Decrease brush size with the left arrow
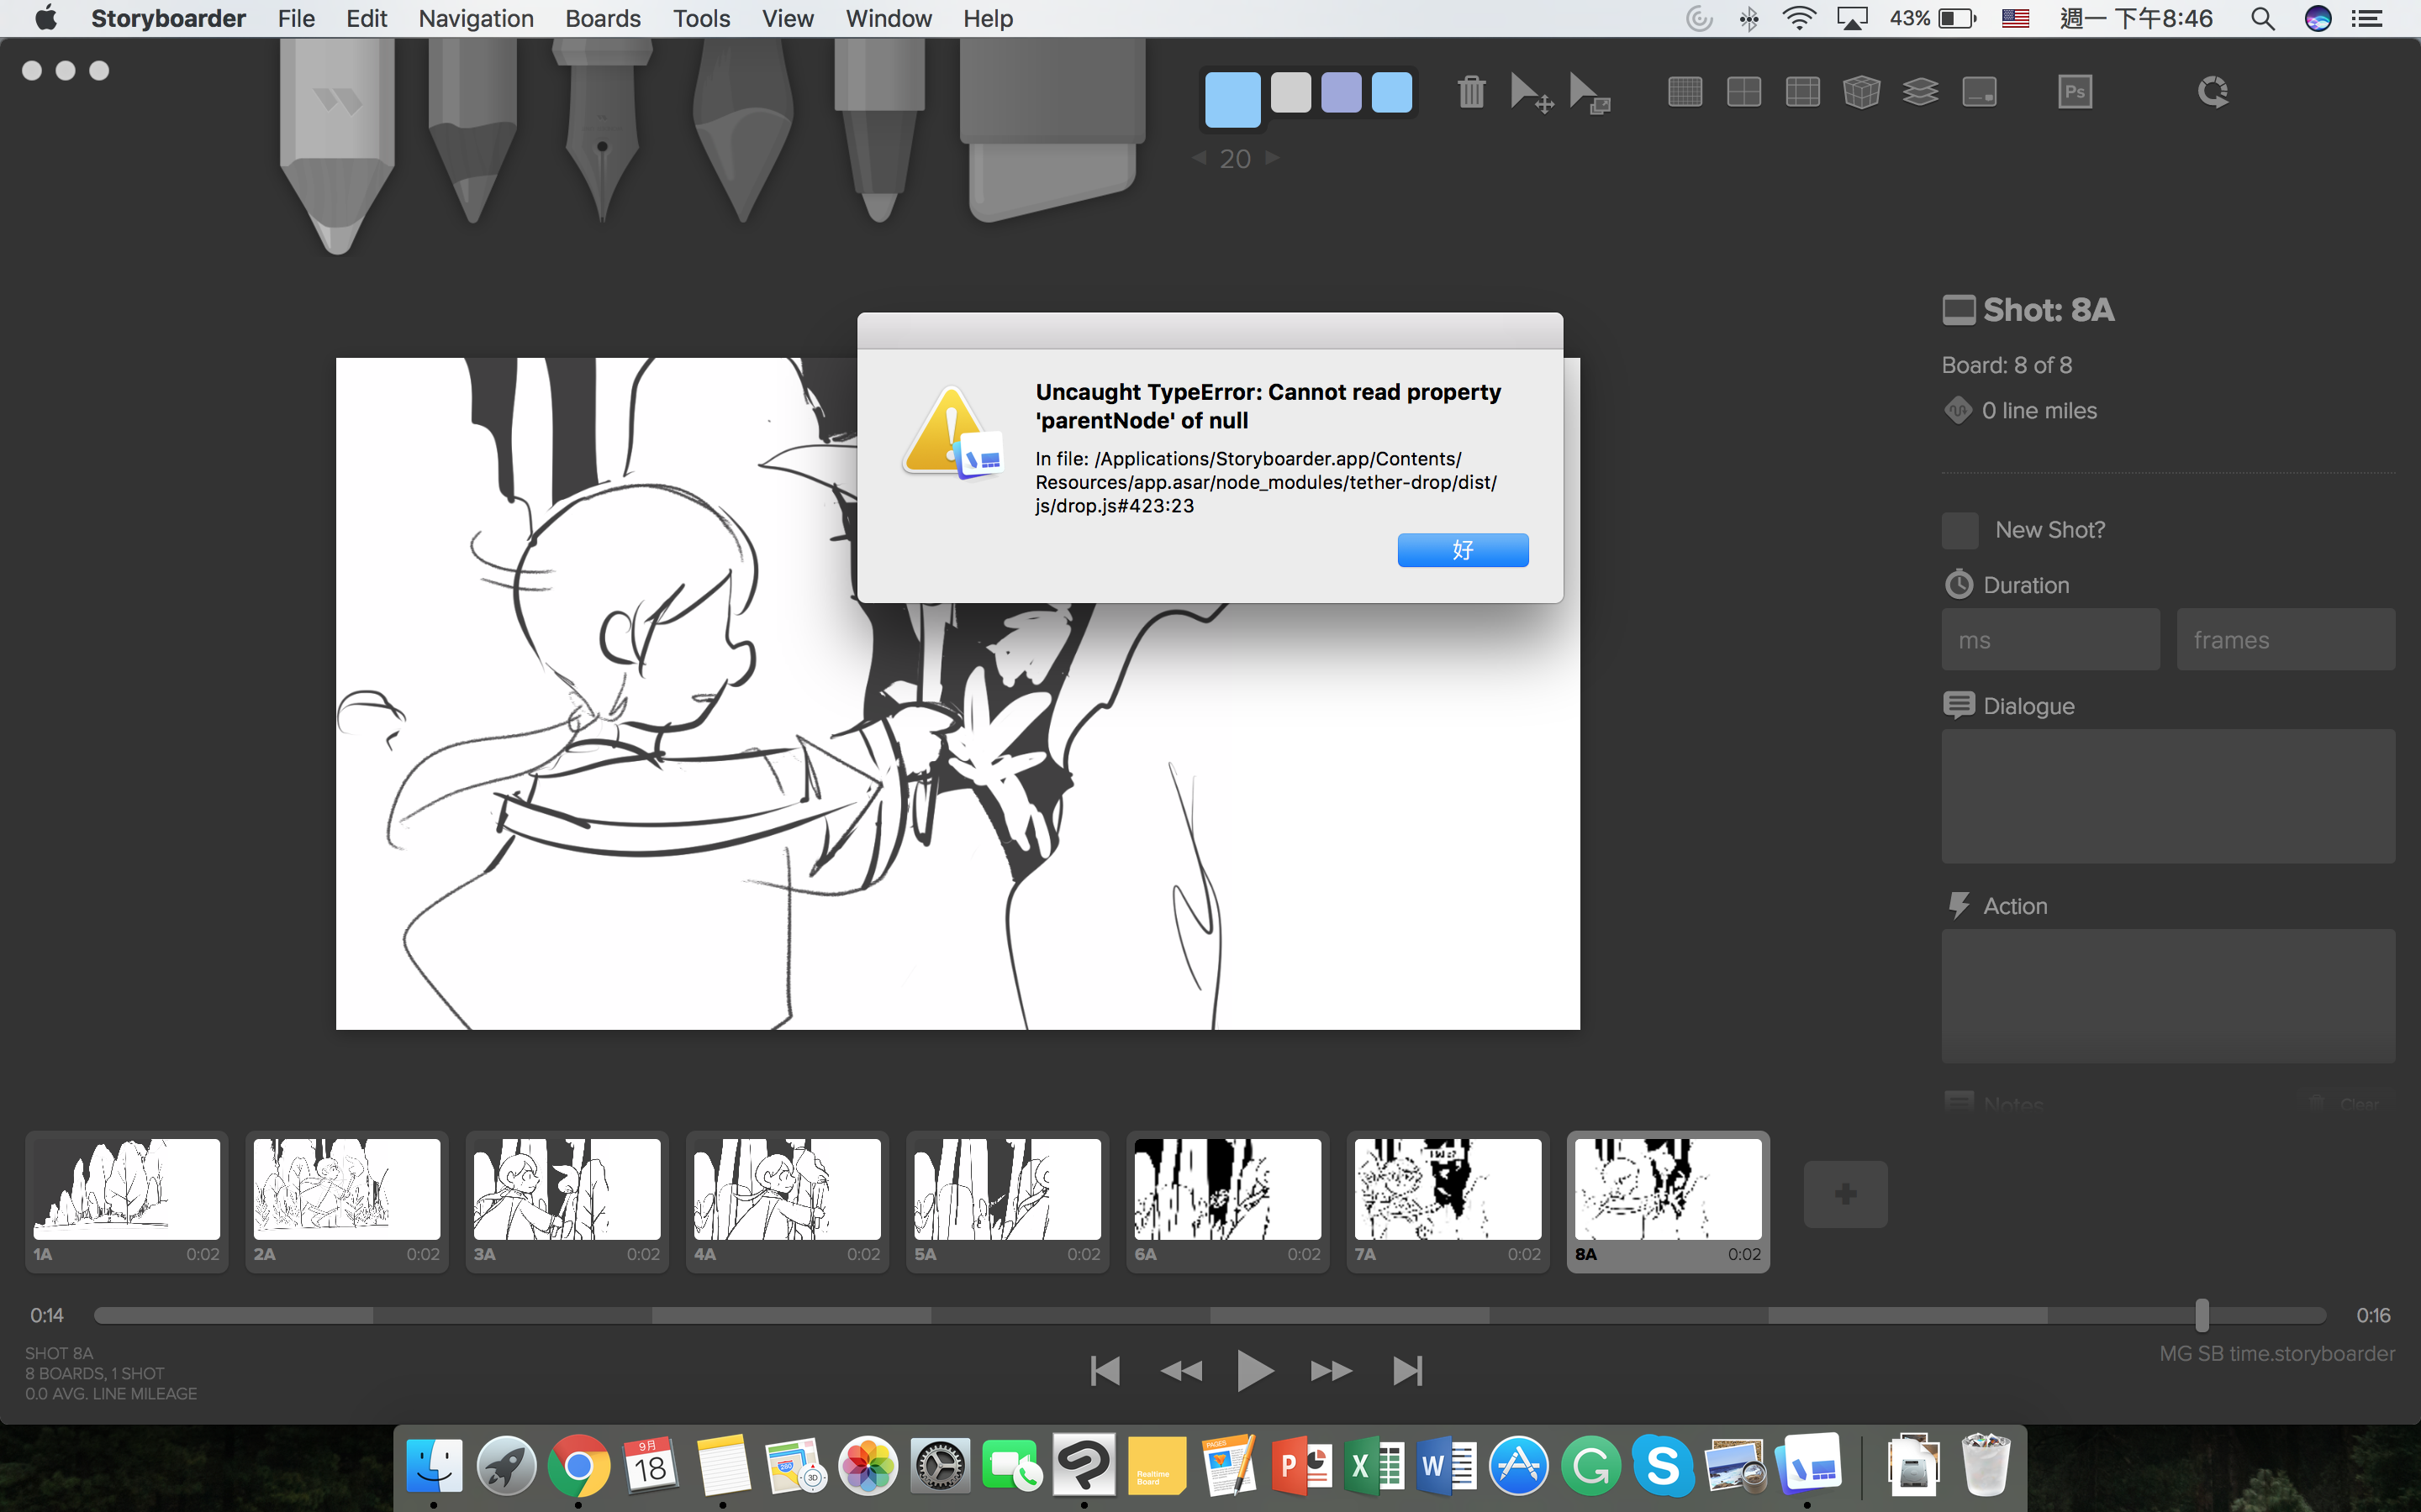Image resolution: width=2421 pixels, height=1512 pixels. tap(1198, 158)
